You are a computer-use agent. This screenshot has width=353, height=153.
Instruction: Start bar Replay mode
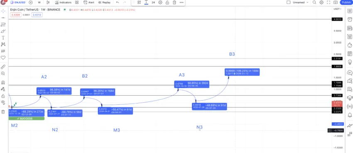pyautogui.click(x=104, y=2)
